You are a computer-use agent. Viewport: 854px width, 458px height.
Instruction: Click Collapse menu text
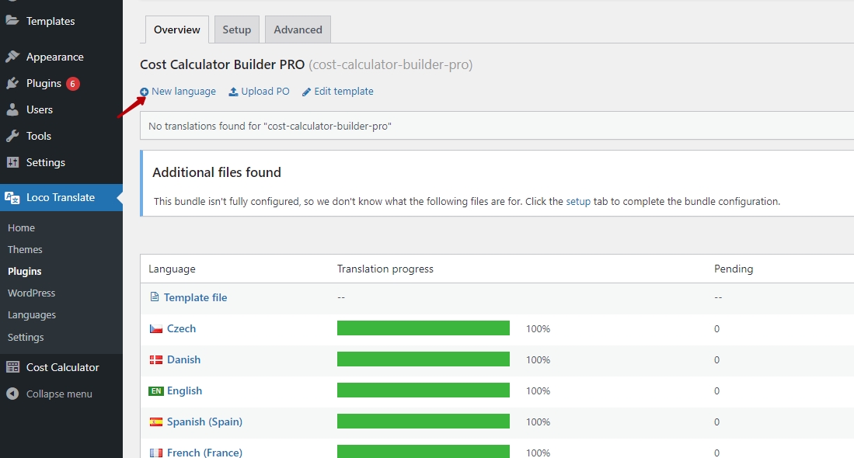pyautogui.click(x=59, y=394)
